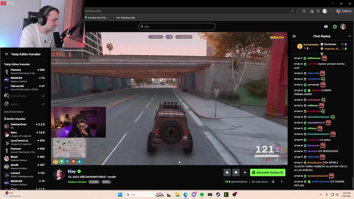Expand list with Daha Fazla Göster
The image size is (354, 199).
14,112
